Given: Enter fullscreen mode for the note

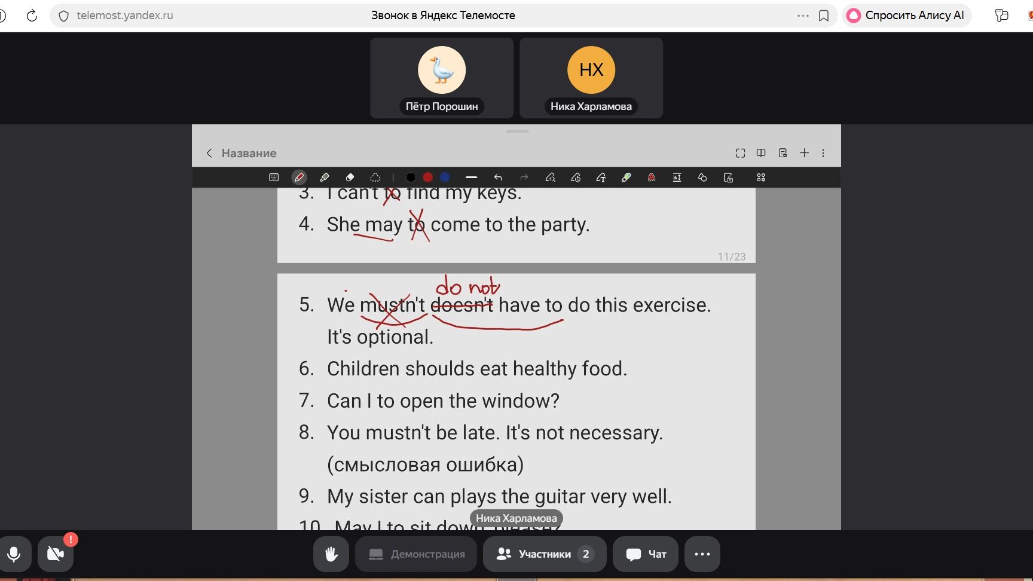Looking at the screenshot, I should pyautogui.click(x=740, y=153).
